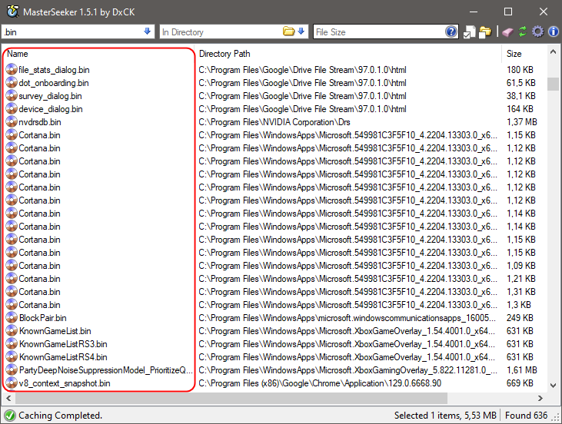This screenshot has width=562, height=424.
Task: Select the KnownGameListRS4.bin file name
Action: pyautogui.click(x=63, y=357)
